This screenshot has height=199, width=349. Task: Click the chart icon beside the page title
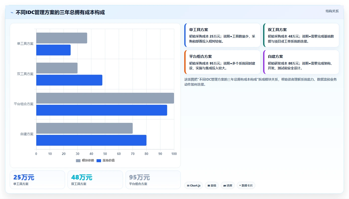(x=12, y=13)
